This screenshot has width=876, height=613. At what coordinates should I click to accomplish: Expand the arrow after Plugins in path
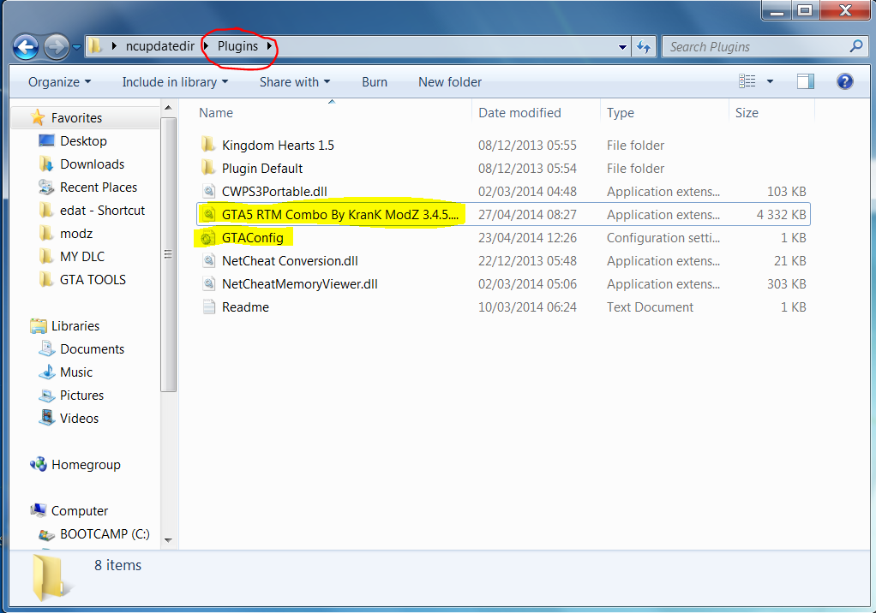click(269, 46)
